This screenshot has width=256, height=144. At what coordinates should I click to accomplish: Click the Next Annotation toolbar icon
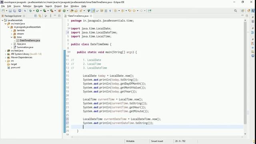click(x=116, y=11)
